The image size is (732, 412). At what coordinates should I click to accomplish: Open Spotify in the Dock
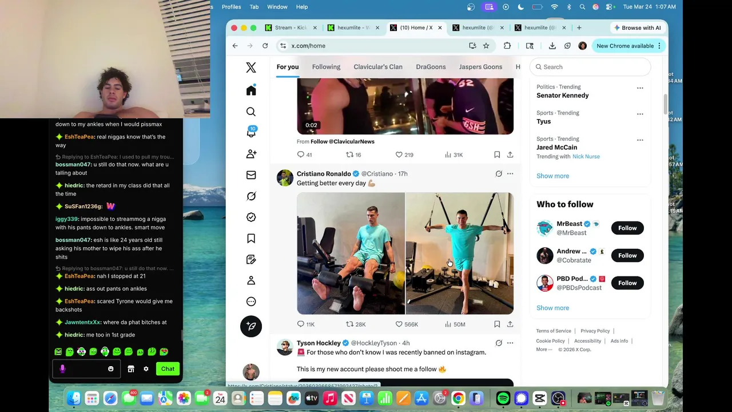503,398
